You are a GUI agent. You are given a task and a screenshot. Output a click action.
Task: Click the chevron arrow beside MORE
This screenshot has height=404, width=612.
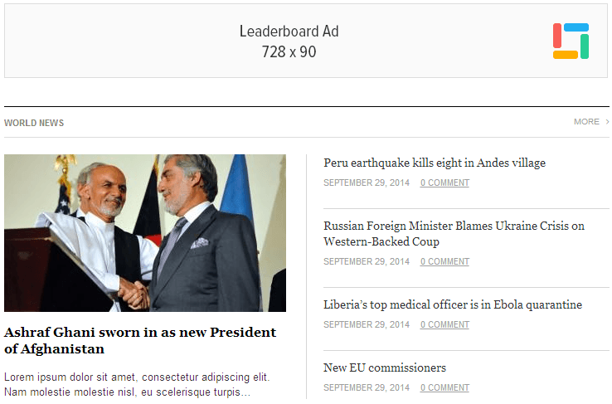(607, 122)
